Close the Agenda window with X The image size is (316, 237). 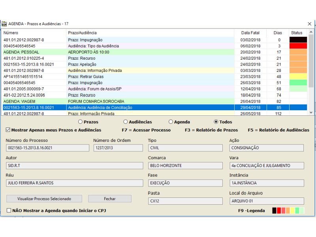[x=309, y=24]
